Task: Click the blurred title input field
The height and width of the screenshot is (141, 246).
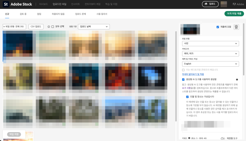Action: pos(210,126)
